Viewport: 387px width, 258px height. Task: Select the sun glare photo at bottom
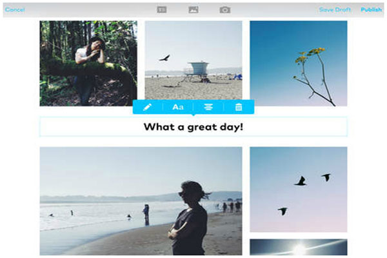[x=299, y=247]
